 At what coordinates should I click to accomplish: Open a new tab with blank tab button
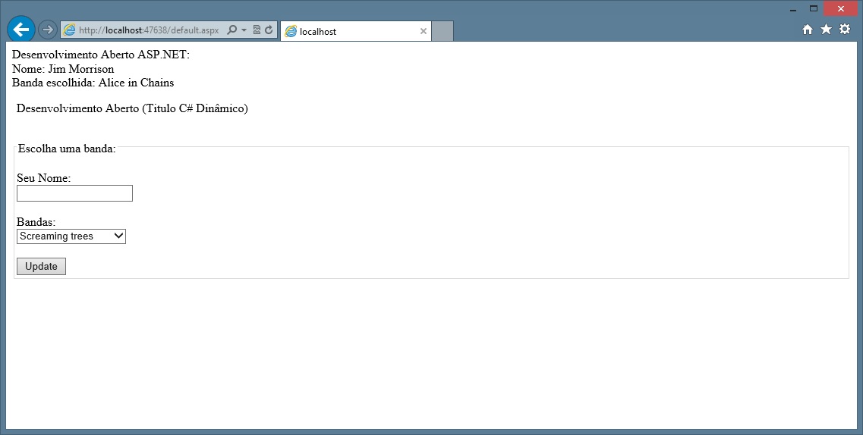(x=443, y=31)
